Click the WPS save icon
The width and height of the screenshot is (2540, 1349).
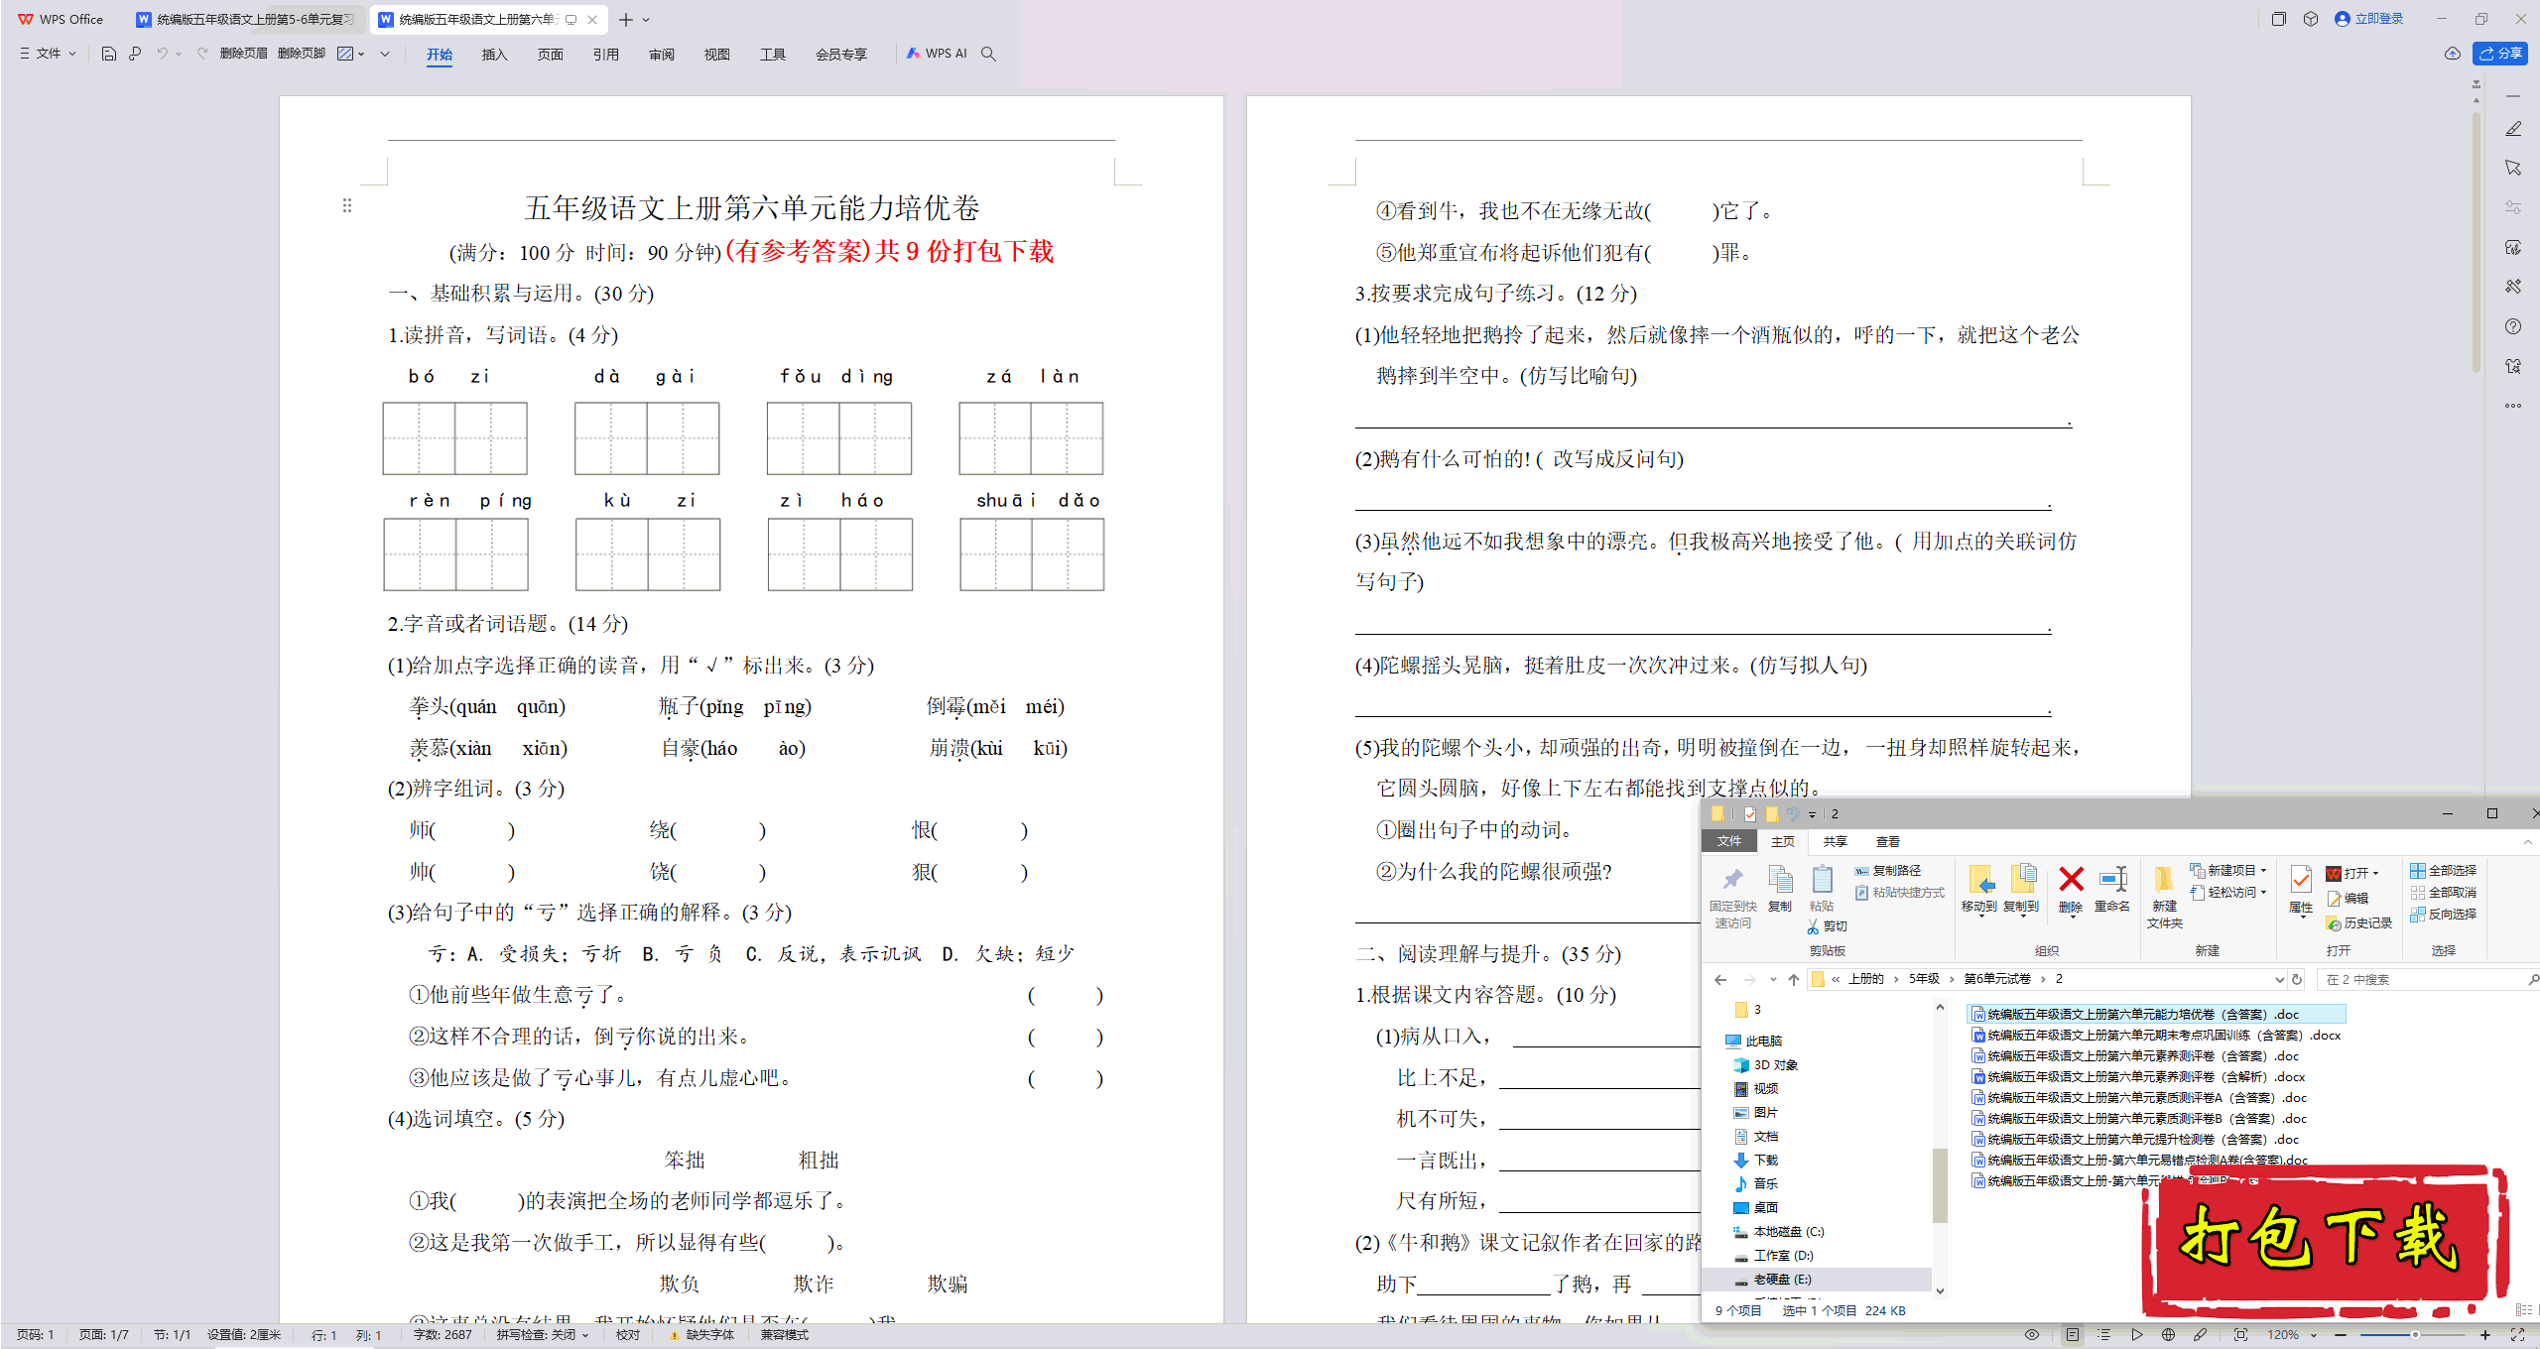coord(109,54)
